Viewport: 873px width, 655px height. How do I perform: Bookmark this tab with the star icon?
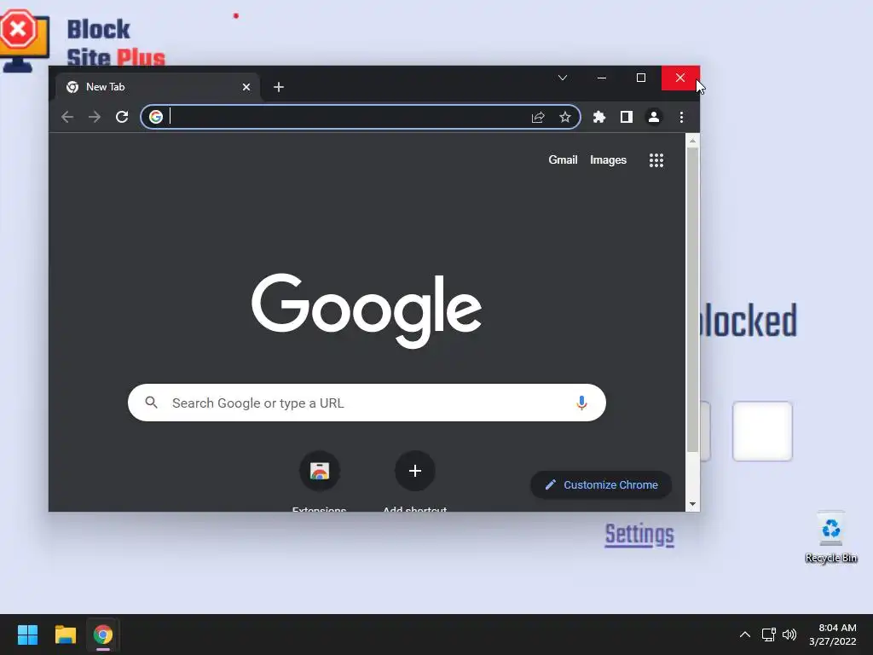565,117
